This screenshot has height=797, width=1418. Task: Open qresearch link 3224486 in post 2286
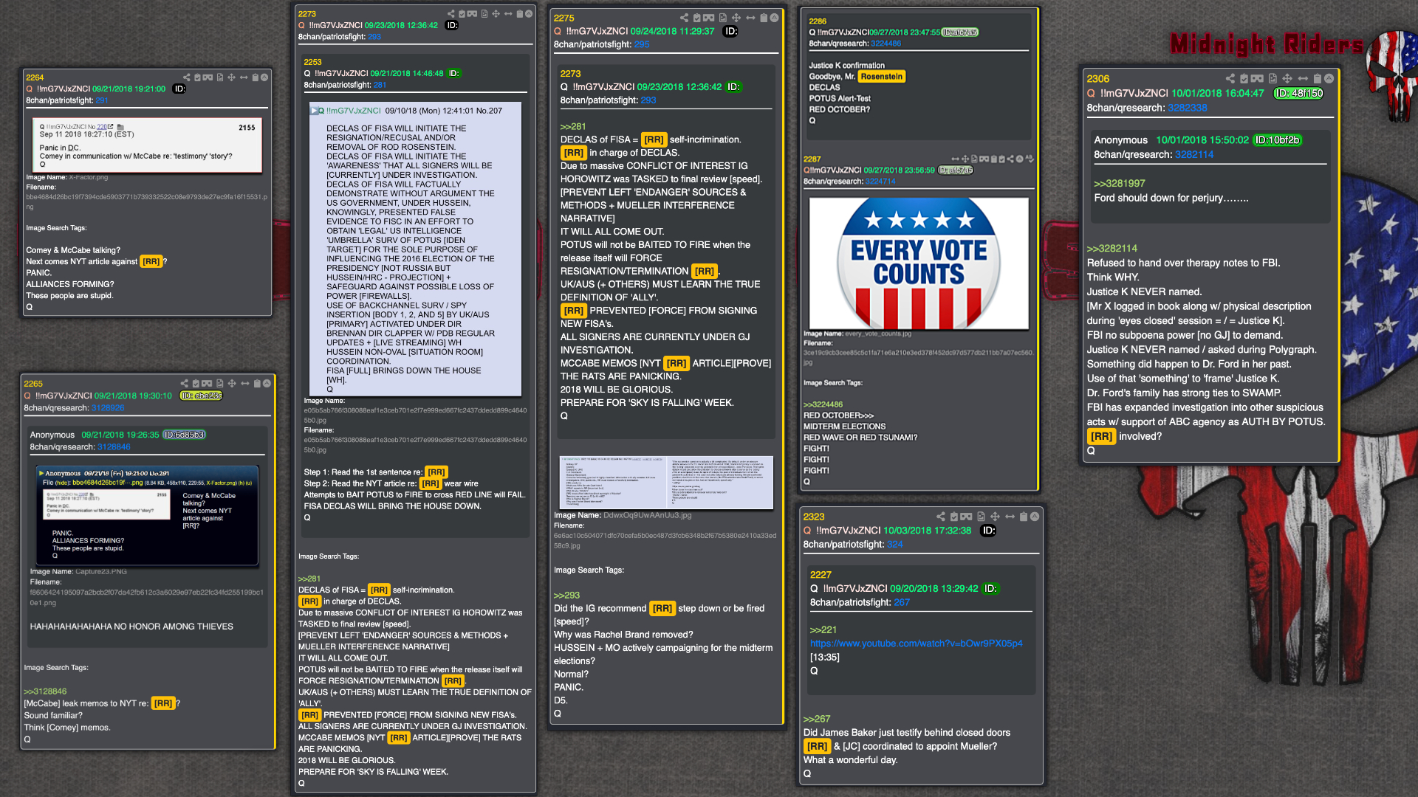click(886, 44)
